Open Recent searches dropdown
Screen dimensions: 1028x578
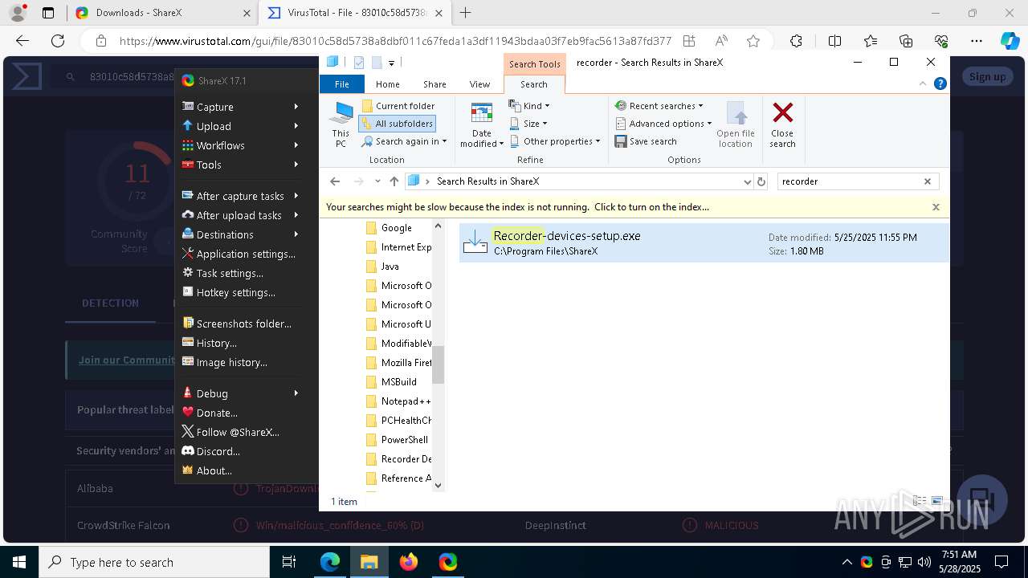coord(659,106)
